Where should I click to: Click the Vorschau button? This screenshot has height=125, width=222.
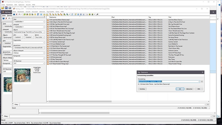tap(142, 89)
